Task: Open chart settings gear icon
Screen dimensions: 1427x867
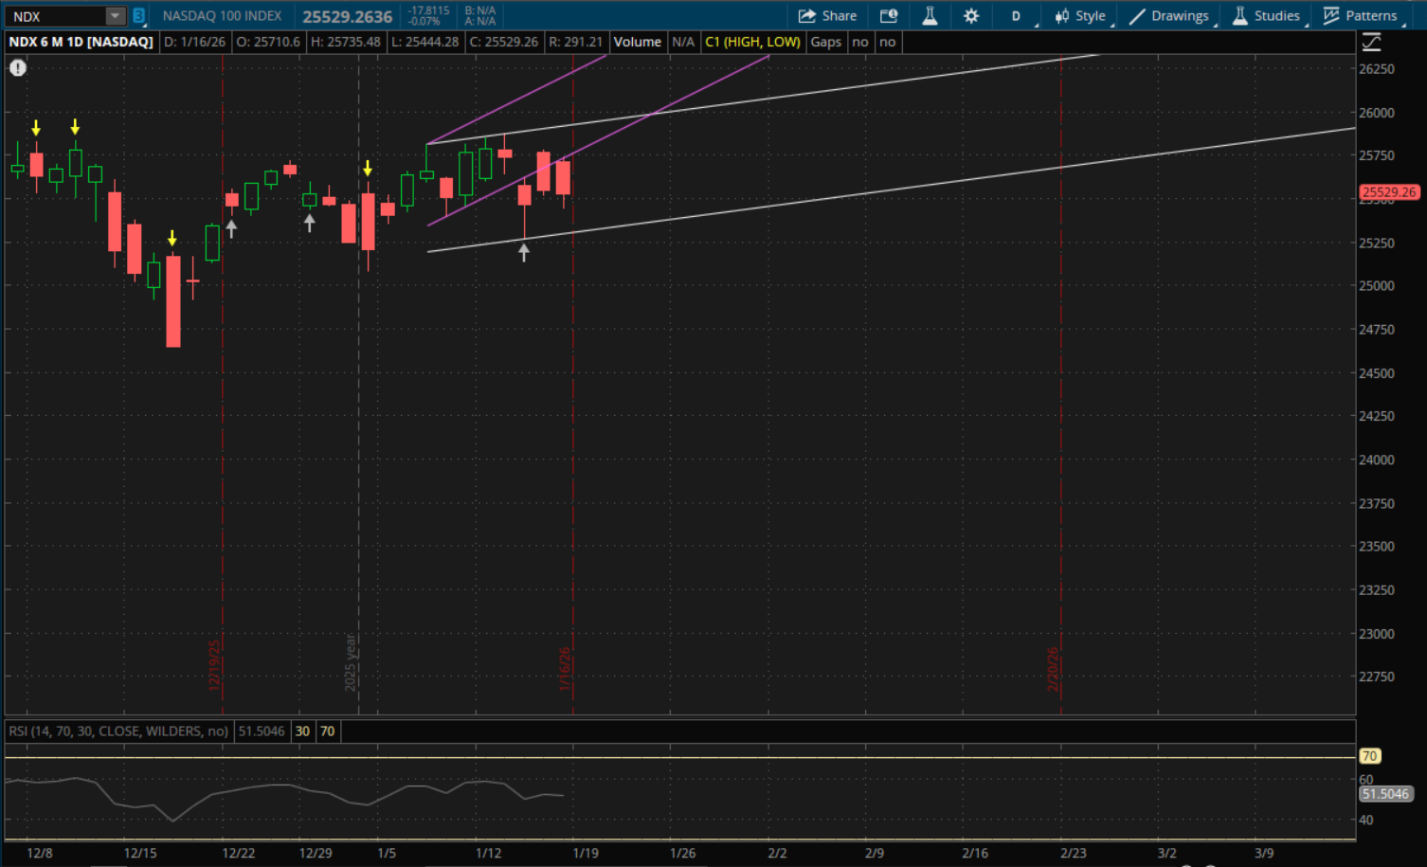Action: [x=971, y=16]
